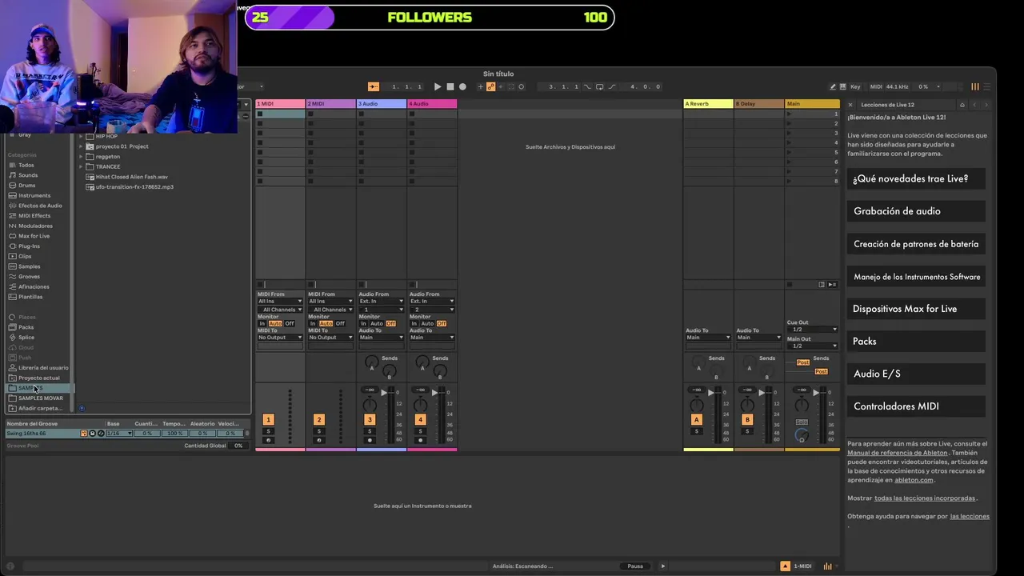Screen dimensions: 1024x576
Task: Select ufo-transition-fx-178652.mp3 file
Action: [x=134, y=186]
